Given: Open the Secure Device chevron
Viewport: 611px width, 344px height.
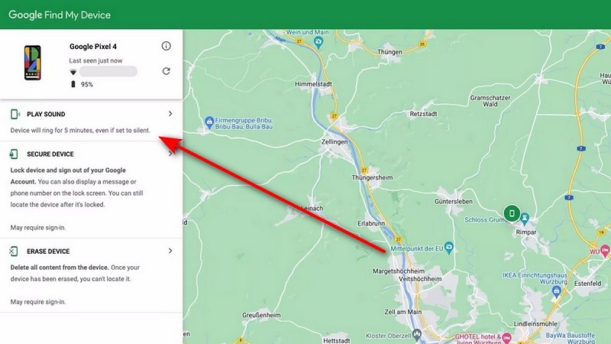Looking at the screenshot, I should pos(170,154).
